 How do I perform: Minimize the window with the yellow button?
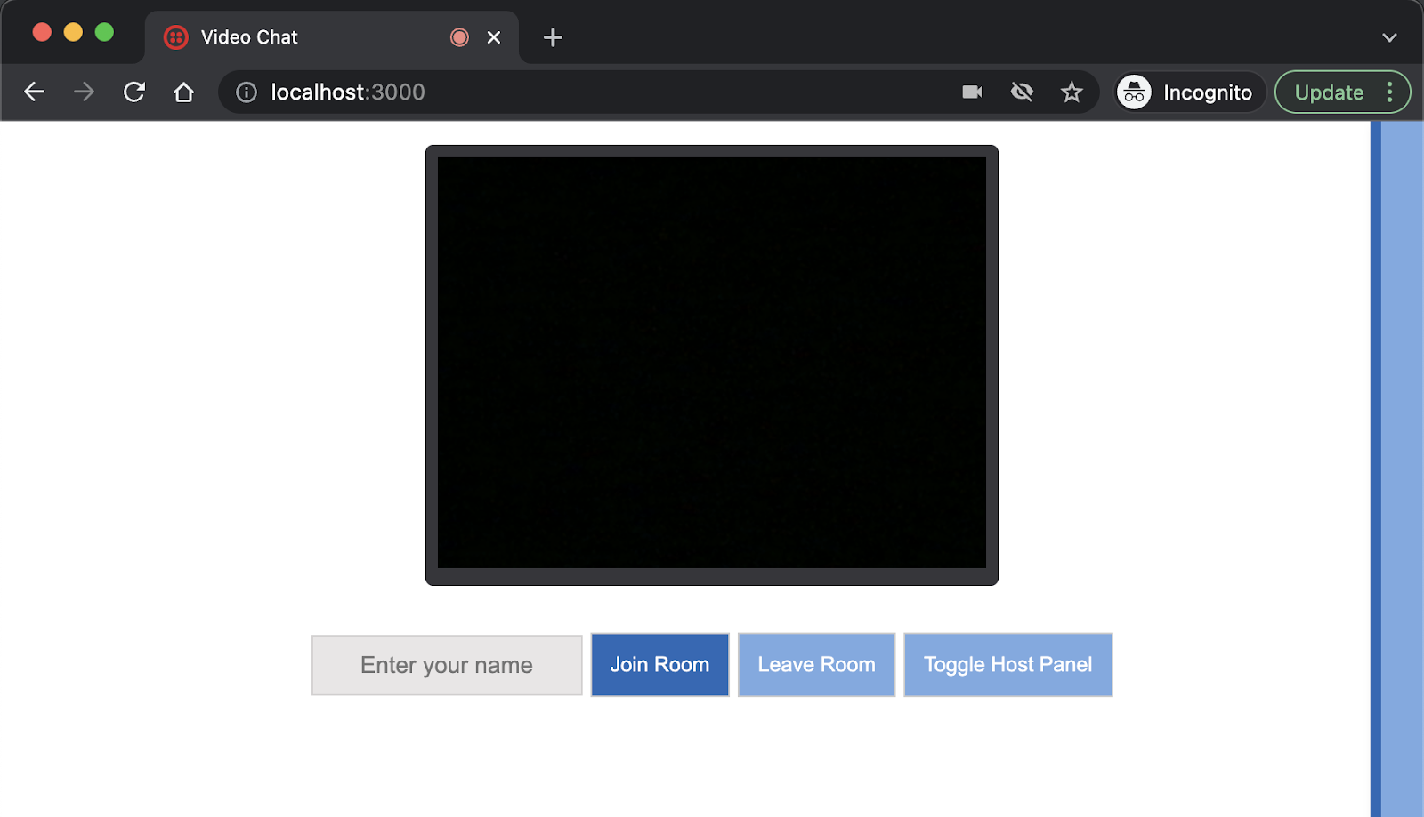[73, 33]
